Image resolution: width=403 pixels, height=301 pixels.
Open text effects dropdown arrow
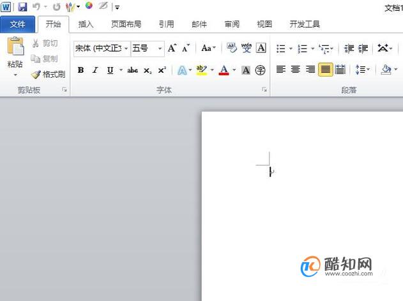[190, 70]
